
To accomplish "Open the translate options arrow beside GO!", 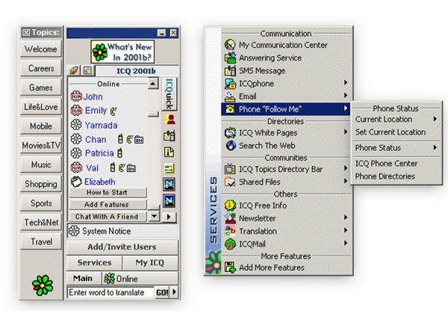I will [x=174, y=292].
